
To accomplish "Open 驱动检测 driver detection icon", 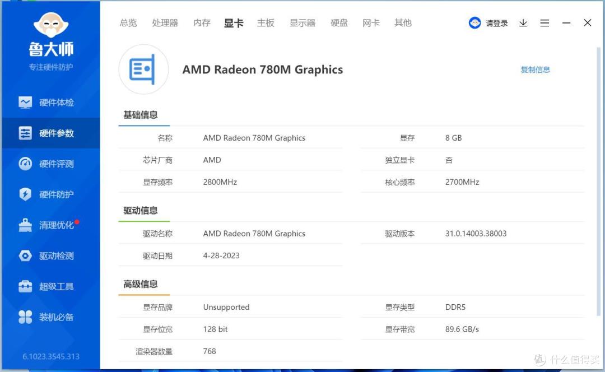I will (x=25, y=255).
